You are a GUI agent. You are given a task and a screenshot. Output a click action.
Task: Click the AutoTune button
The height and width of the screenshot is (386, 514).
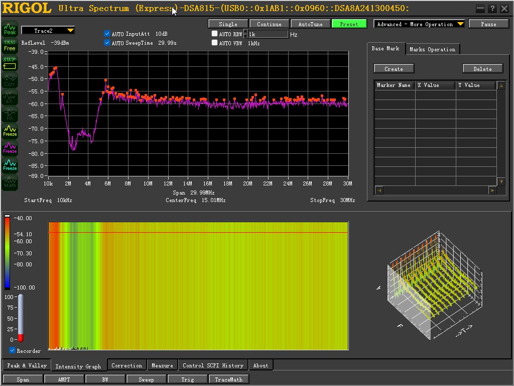pyautogui.click(x=310, y=24)
